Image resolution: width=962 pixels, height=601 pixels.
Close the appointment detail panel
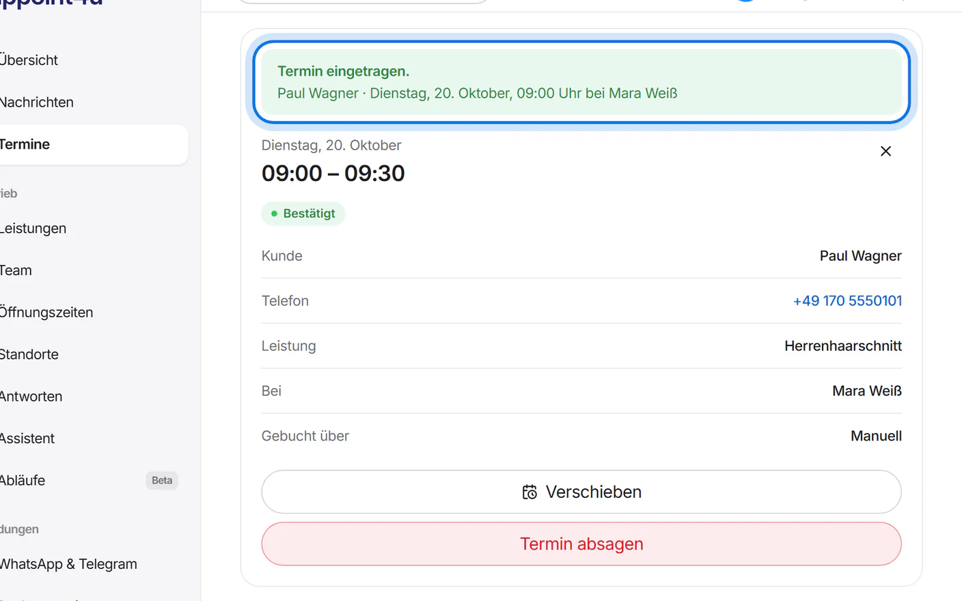[885, 151]
